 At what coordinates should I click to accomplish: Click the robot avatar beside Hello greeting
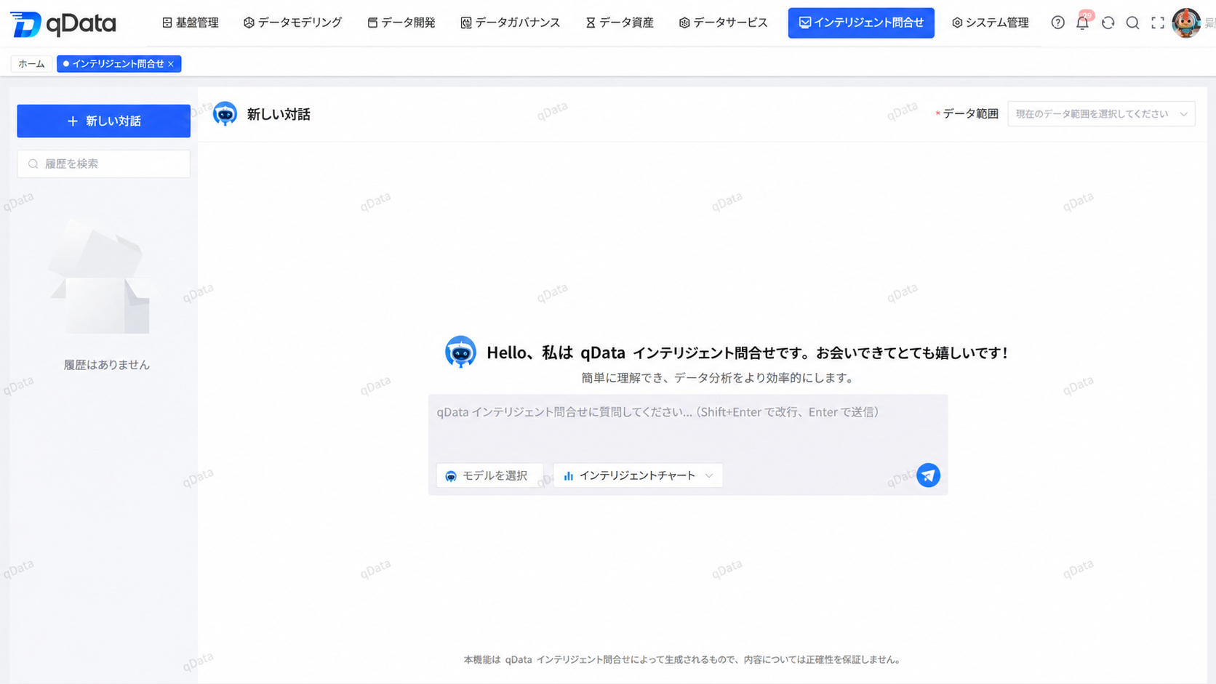[x=460, y=352]
